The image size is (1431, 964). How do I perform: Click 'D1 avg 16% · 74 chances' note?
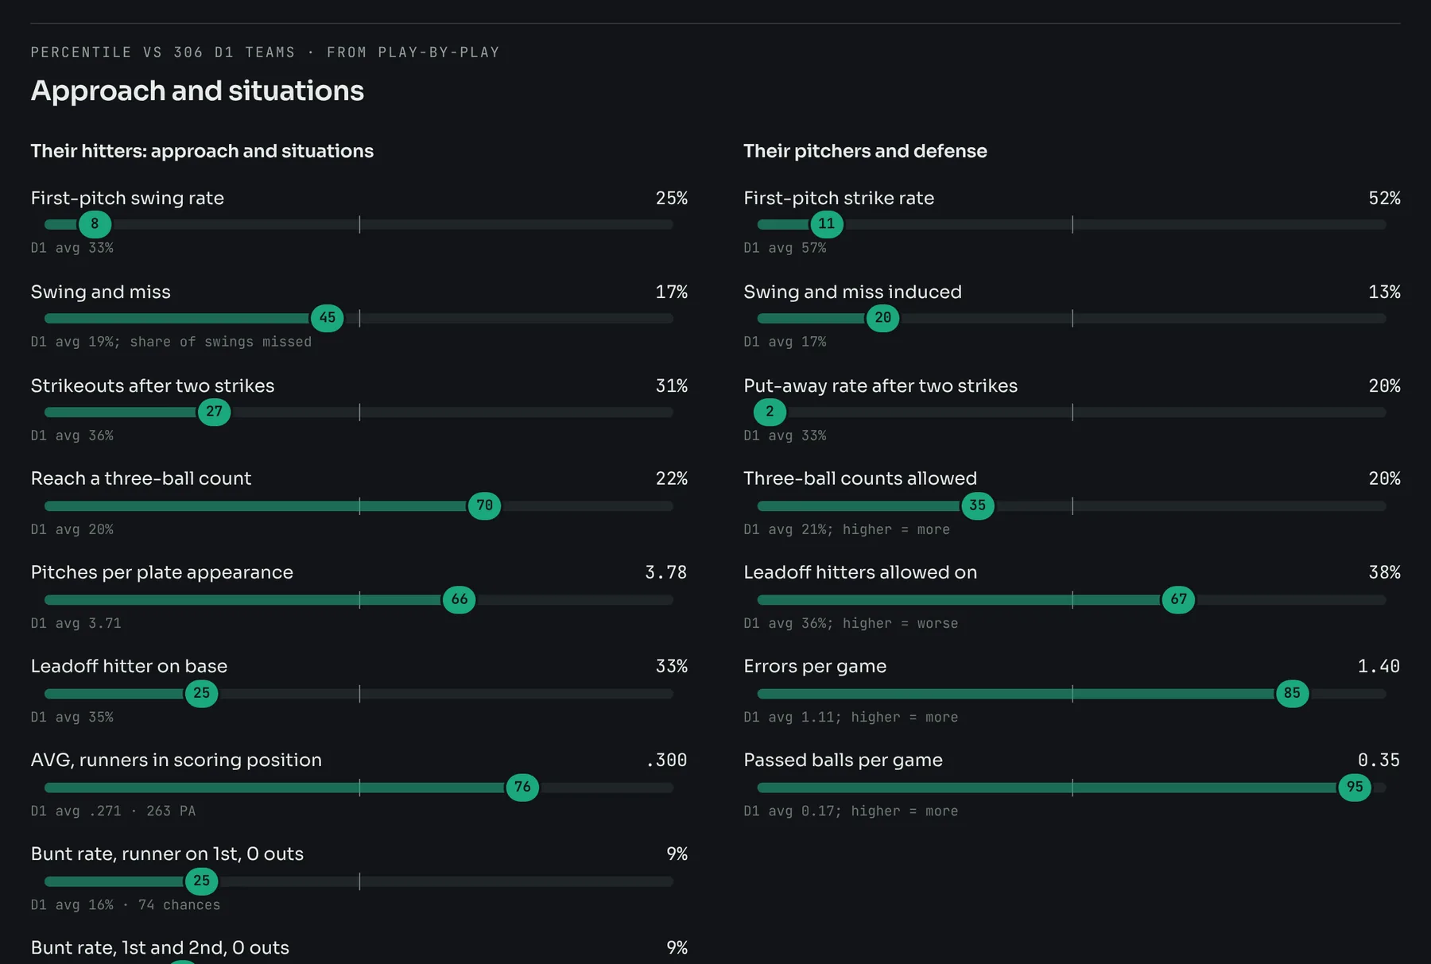[126, 904]
